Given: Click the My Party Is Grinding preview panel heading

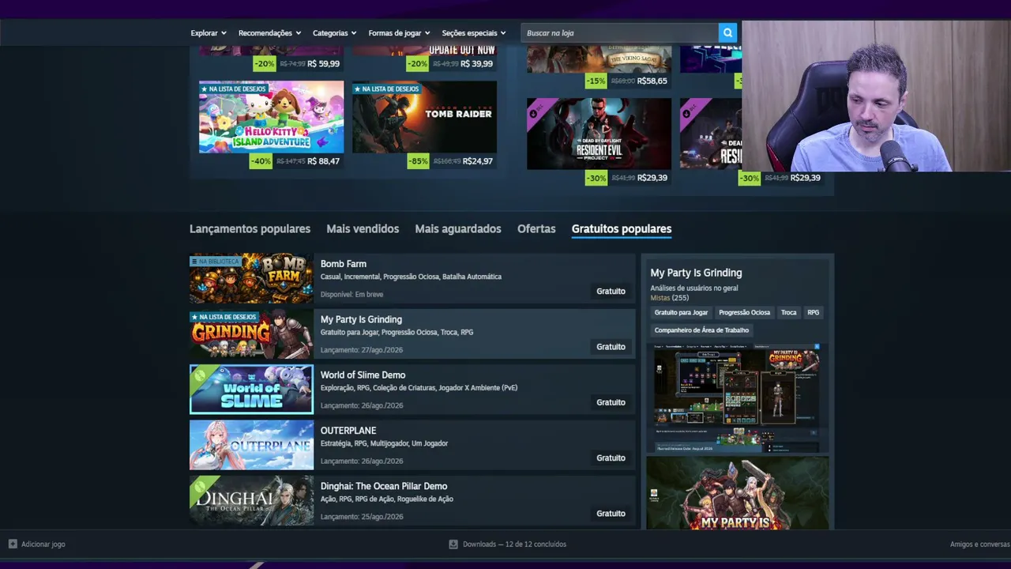Looking at the screenshot, I should pyautogui.click(x=696, y=273).
